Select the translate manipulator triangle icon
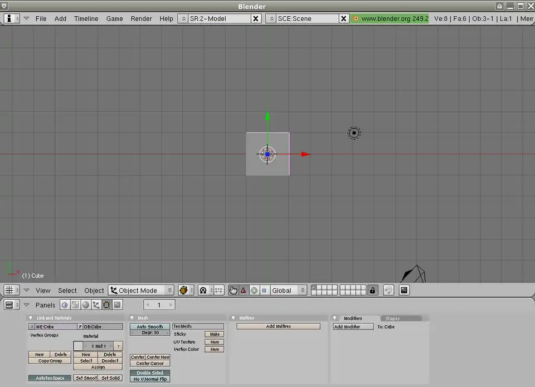 (x=244, y=290)
